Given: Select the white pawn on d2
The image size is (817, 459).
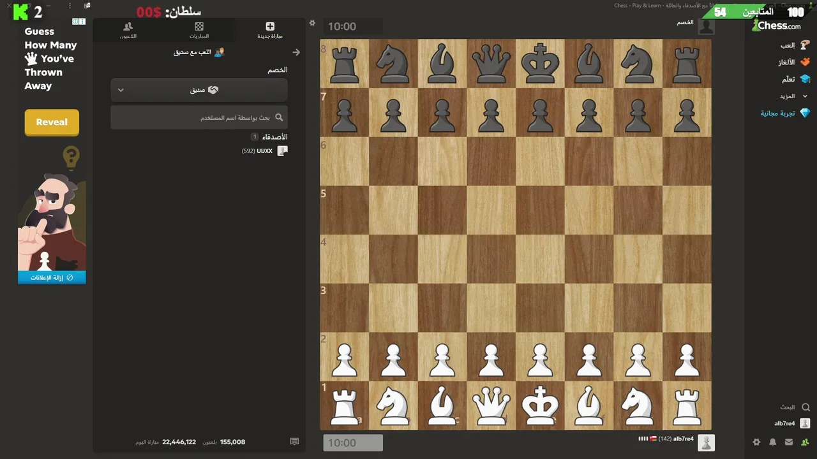Looking at the screenshot, I should click(x=491, y=356).
